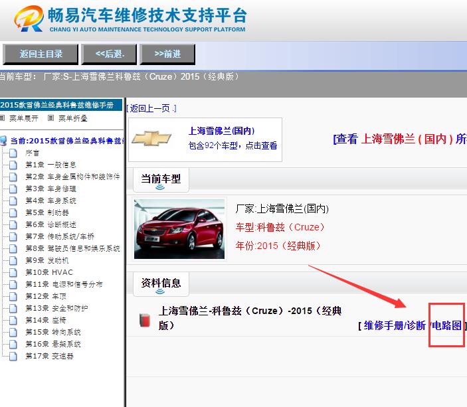Click the 2015款雪佛兰经典科鲁兹维修手册 panel header
The width and height of the screenshot is (467, 407).
[x=61, y=105]
